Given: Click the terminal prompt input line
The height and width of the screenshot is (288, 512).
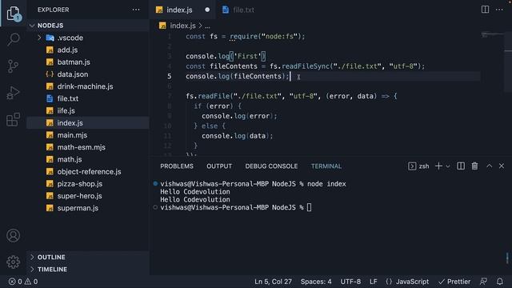Looking at the screenshot, I should coord(236,207).
